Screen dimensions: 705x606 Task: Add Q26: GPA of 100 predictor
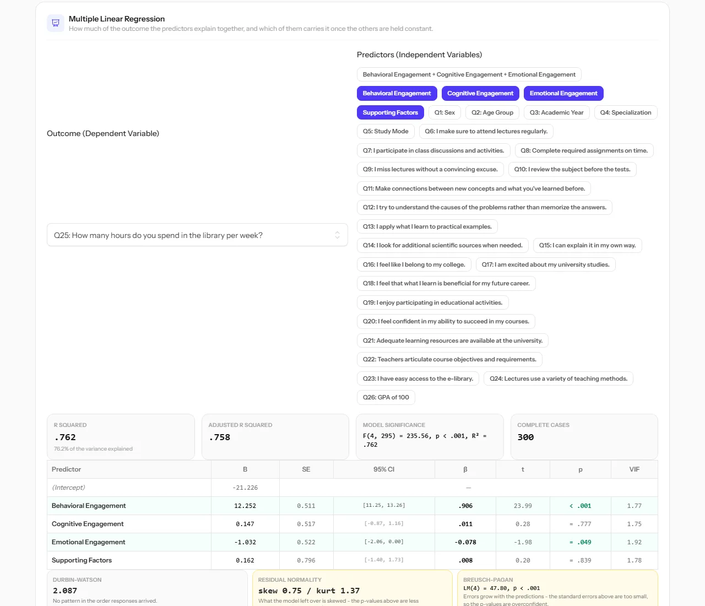tap(386, 397)
